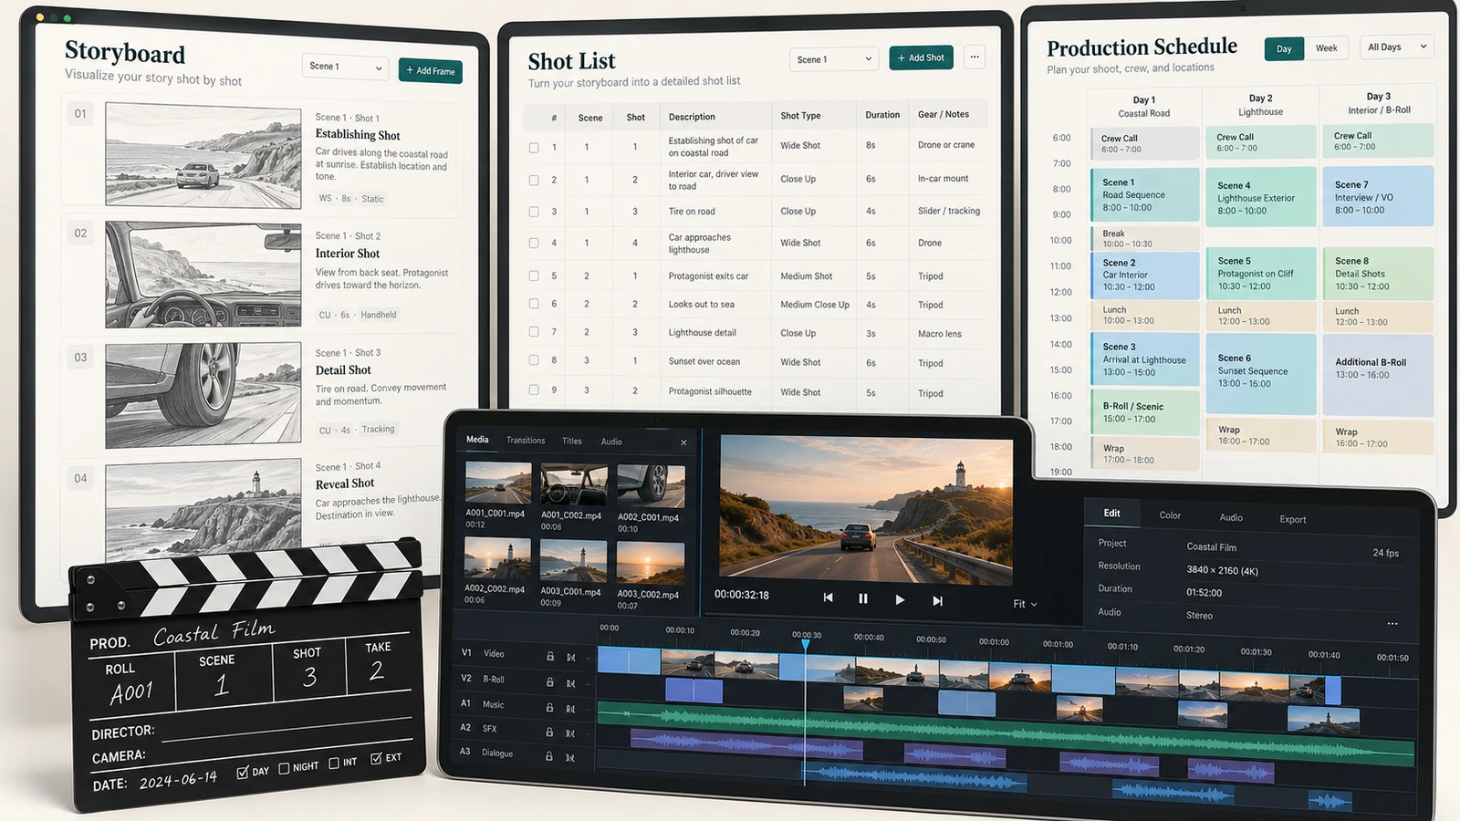Skip to next clip in preview
Screen dimensions: 1460x821
(937, 600)
